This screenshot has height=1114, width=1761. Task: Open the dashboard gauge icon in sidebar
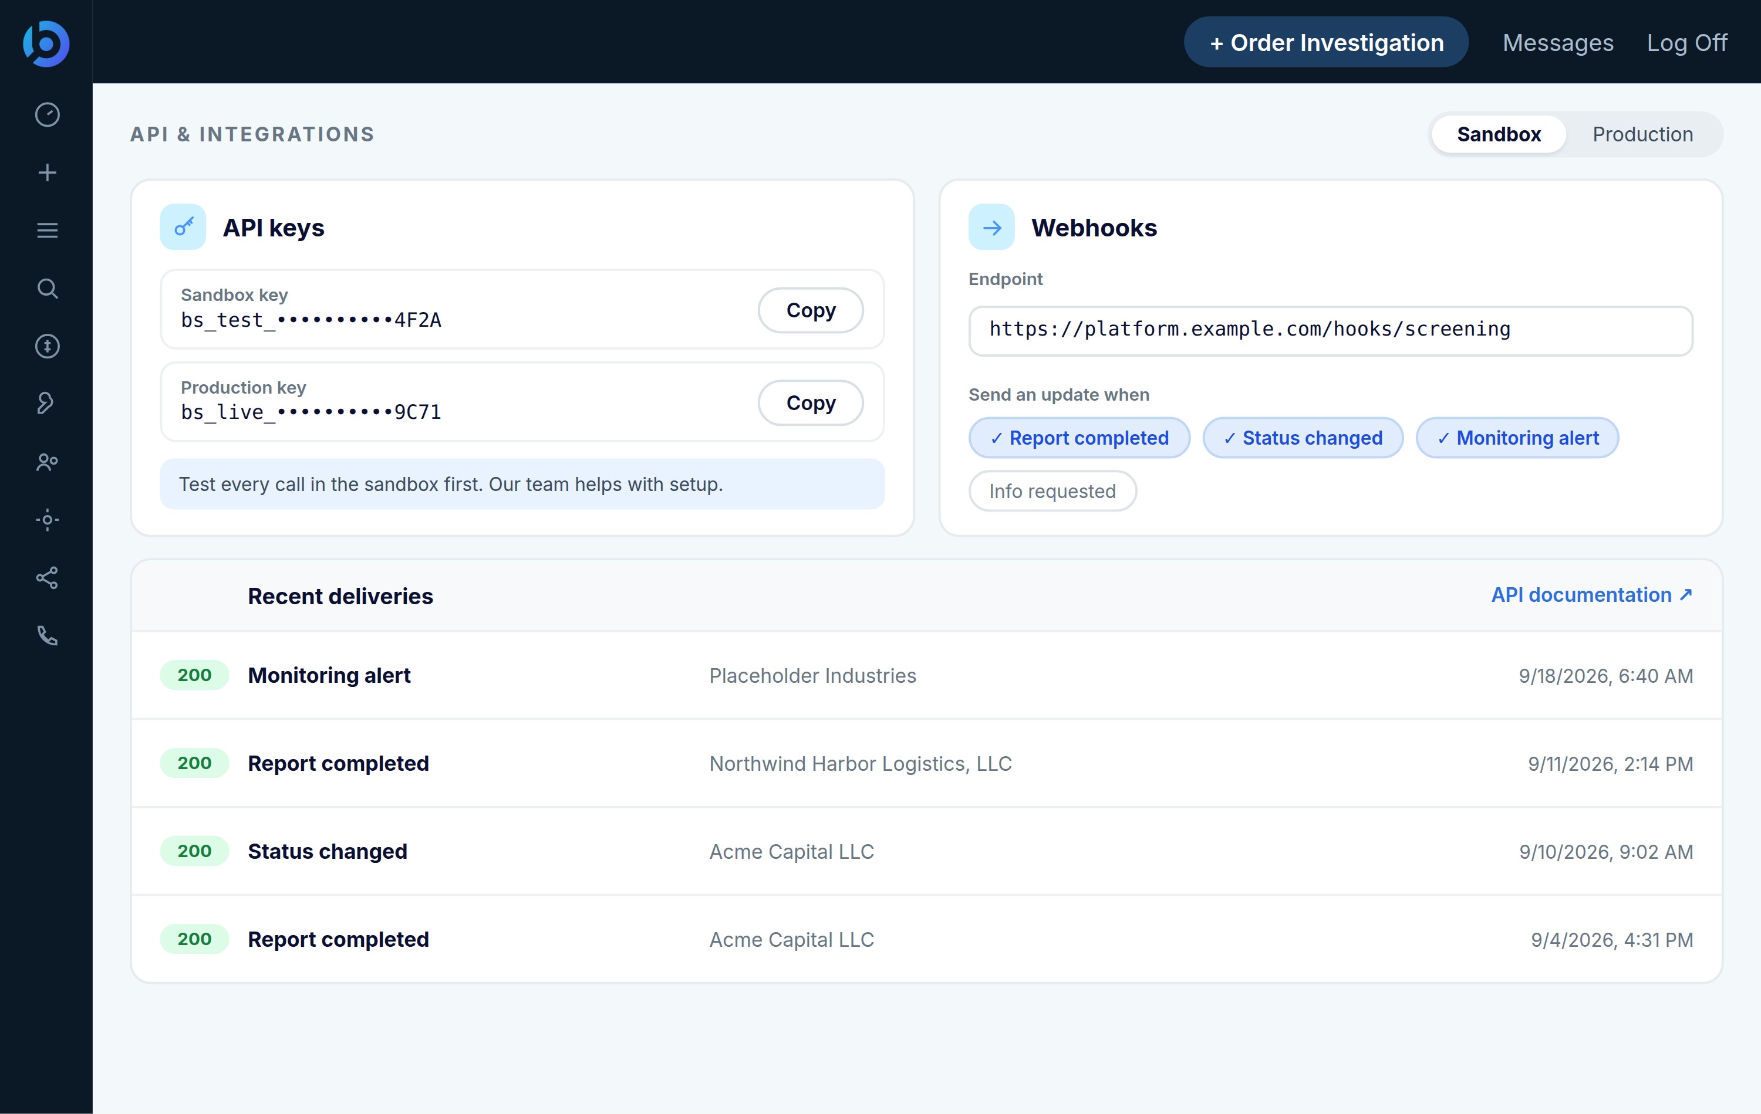click(x=48, y=115)
